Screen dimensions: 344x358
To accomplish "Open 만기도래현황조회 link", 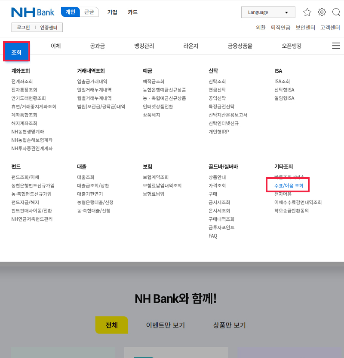I will (28, 98).
